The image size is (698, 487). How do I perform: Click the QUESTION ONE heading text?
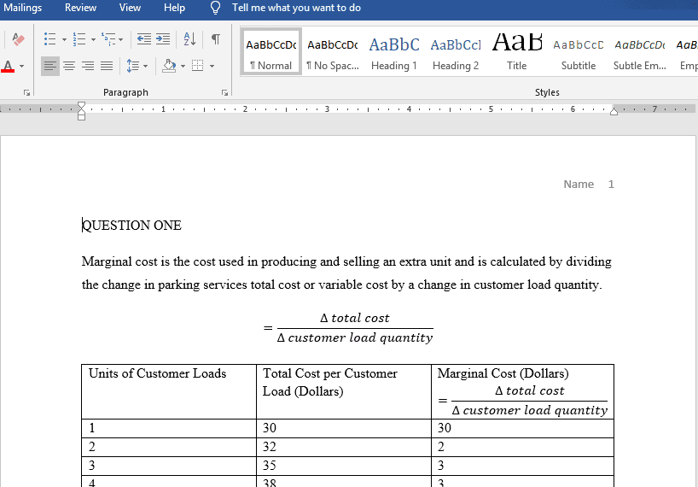[x=131, y=225]
